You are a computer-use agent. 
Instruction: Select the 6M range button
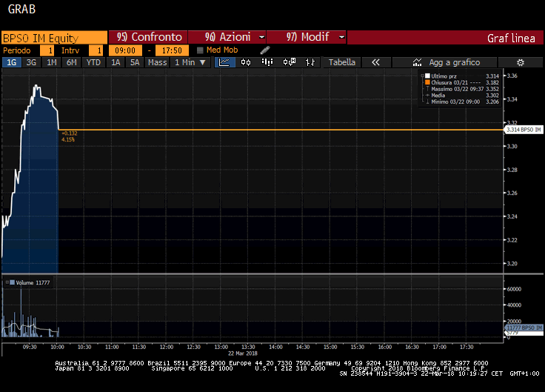[x=71, y=63]
